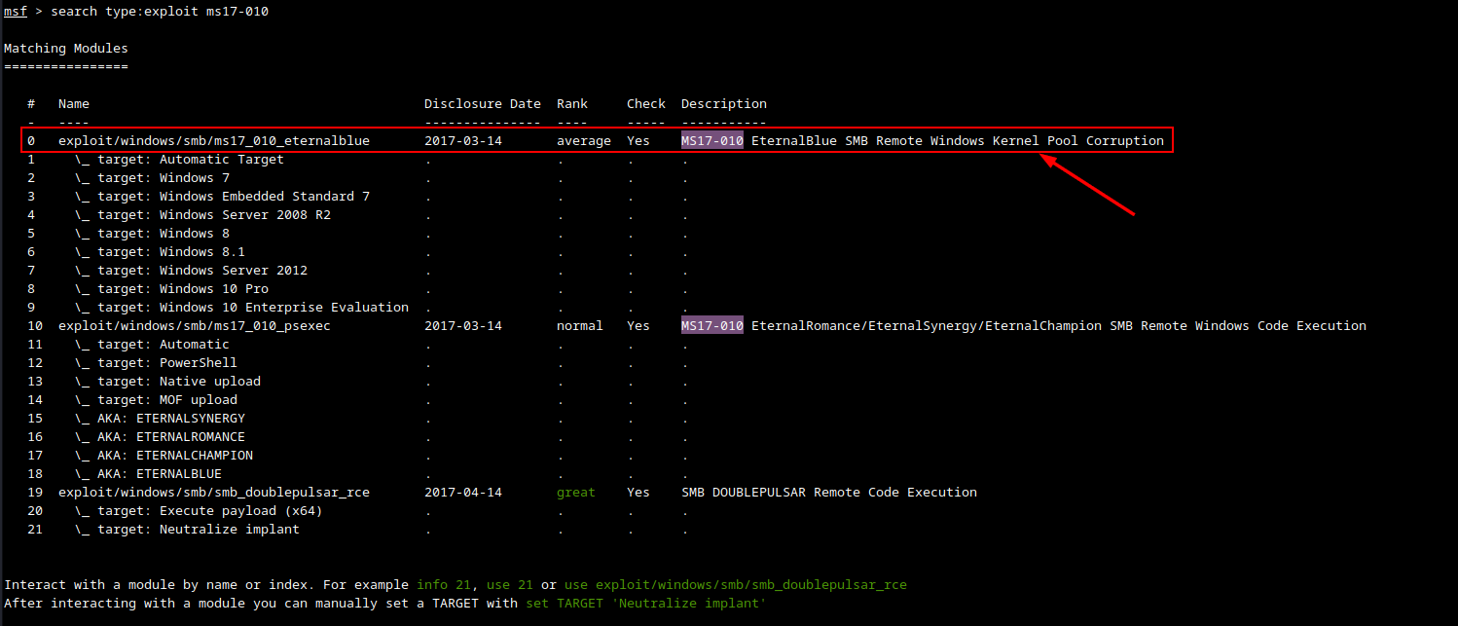
Task: Select the ms17_010_psexec module row
Action: (194, 326)
